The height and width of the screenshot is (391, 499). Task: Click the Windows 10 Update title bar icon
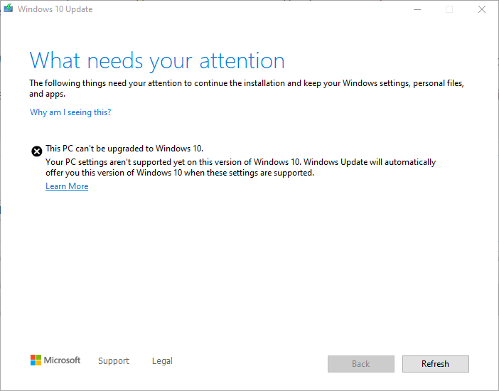click(x=9, y=9)
